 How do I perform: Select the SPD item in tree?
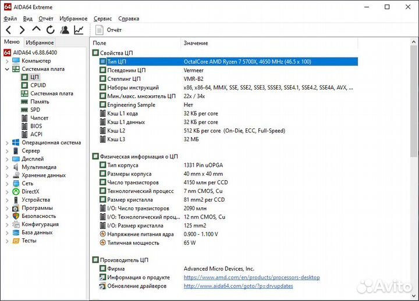coord(35,110)
